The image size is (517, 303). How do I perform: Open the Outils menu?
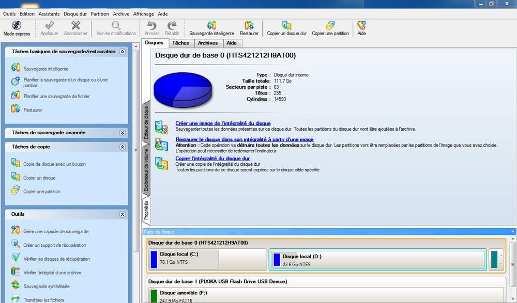9,14
